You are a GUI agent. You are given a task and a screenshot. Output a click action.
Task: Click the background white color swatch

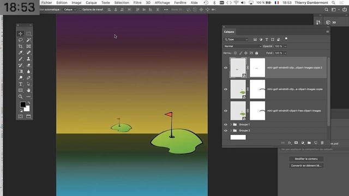27,109
